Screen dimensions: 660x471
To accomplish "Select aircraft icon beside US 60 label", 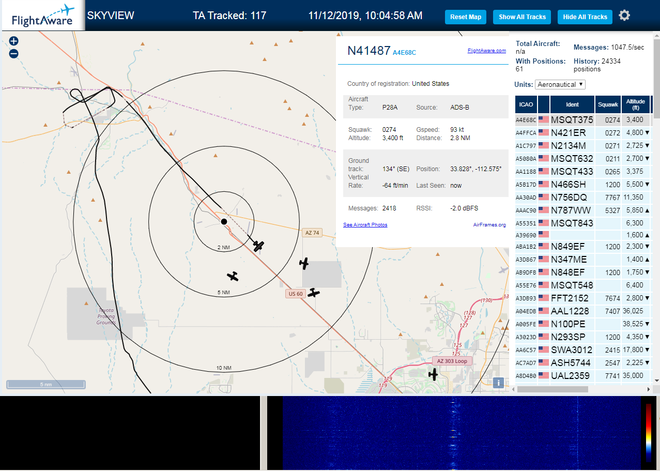I will click(x=314, y=293).
